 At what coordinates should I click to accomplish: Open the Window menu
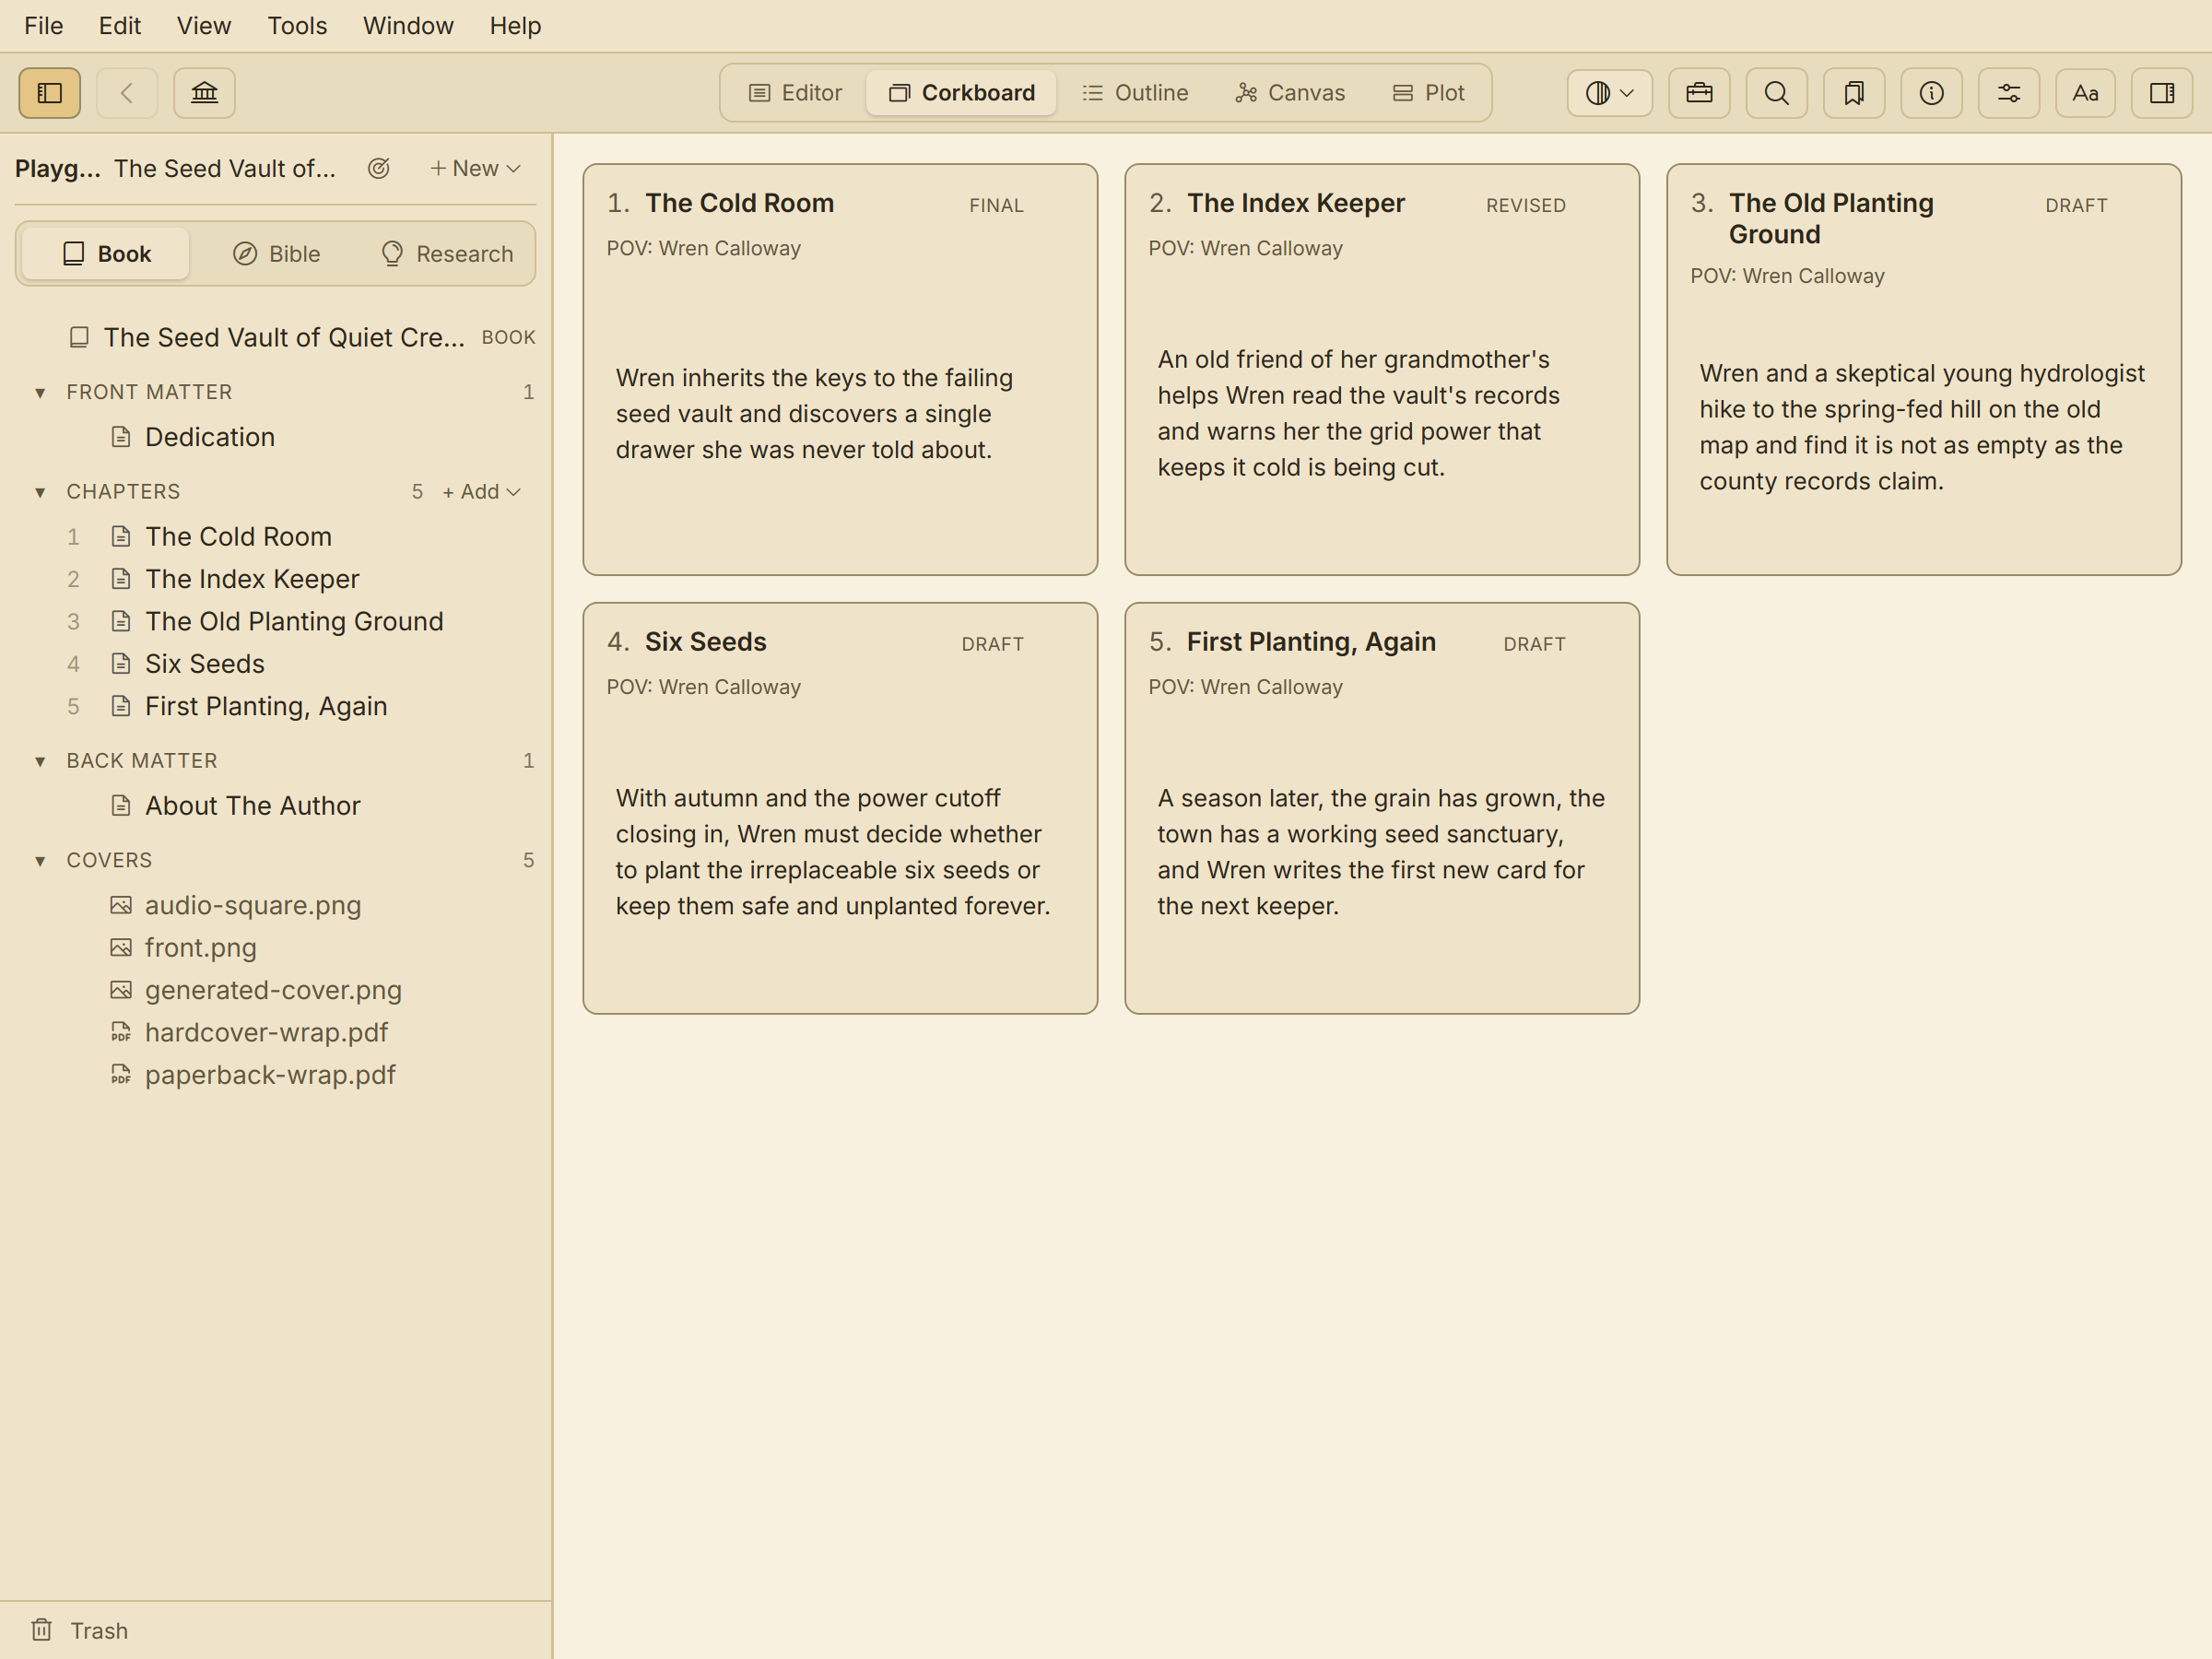pyautogui.click(x=408, y=26)
